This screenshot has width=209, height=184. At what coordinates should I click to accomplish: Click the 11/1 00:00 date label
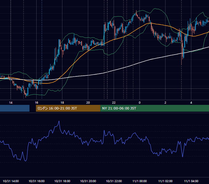(140, 181)
